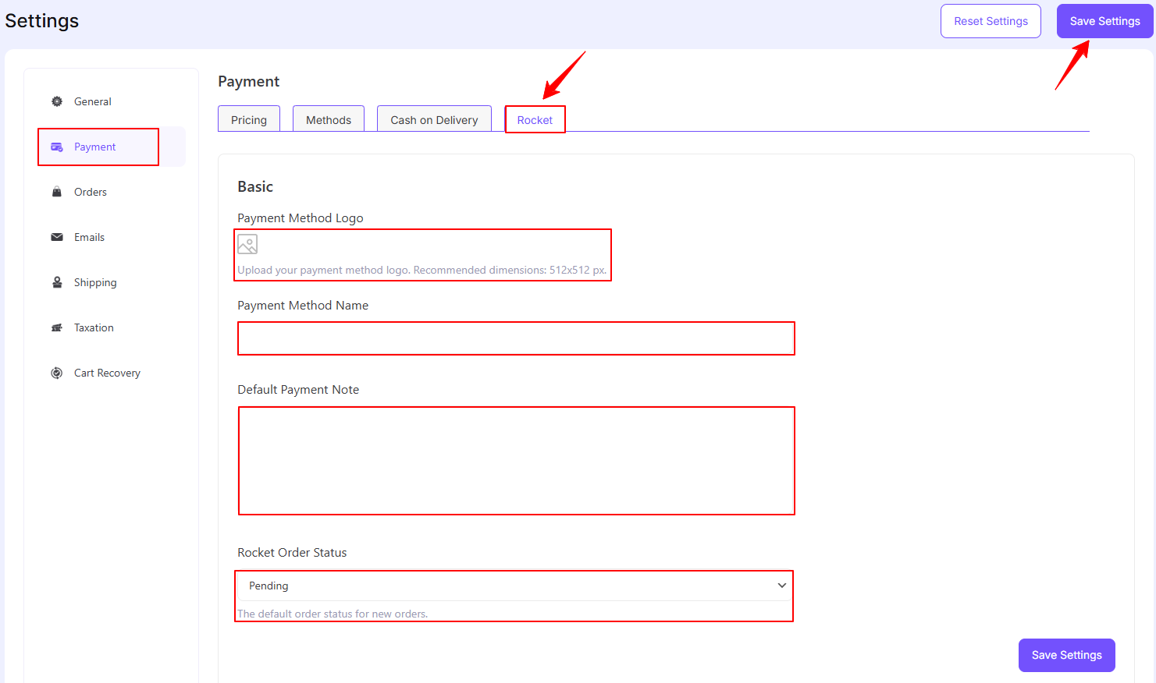1156x683 pixels.
Task: Open the Rocket Order Status dropdown
Action: pyautogui.click(x=514, y=586)
